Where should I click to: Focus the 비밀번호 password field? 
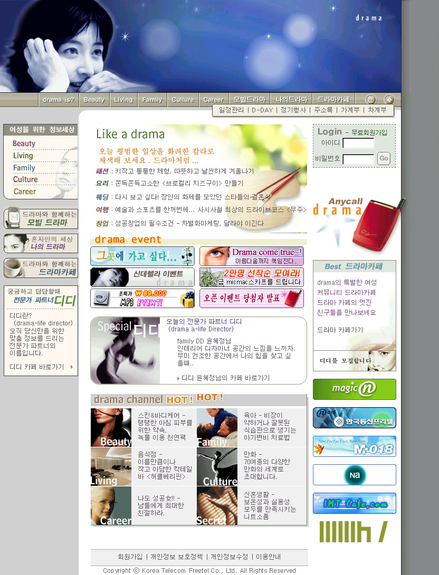(x=358, y=159)
